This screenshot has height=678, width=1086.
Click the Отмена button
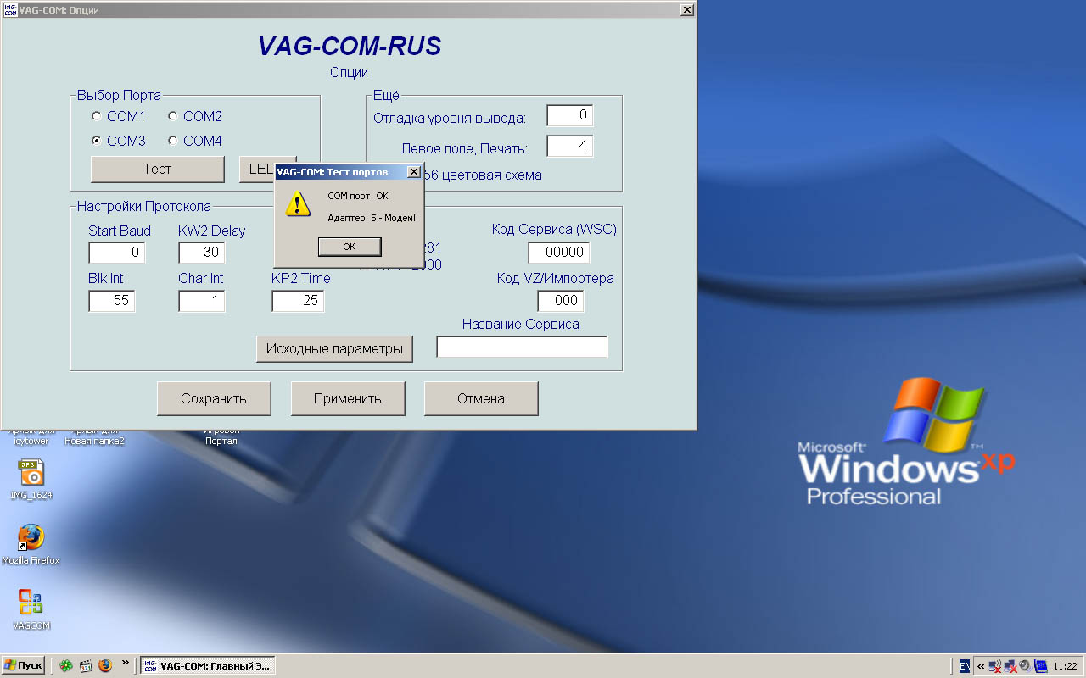click(x=481, y=398)
